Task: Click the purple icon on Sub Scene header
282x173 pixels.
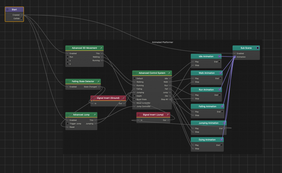Action: 258,48
